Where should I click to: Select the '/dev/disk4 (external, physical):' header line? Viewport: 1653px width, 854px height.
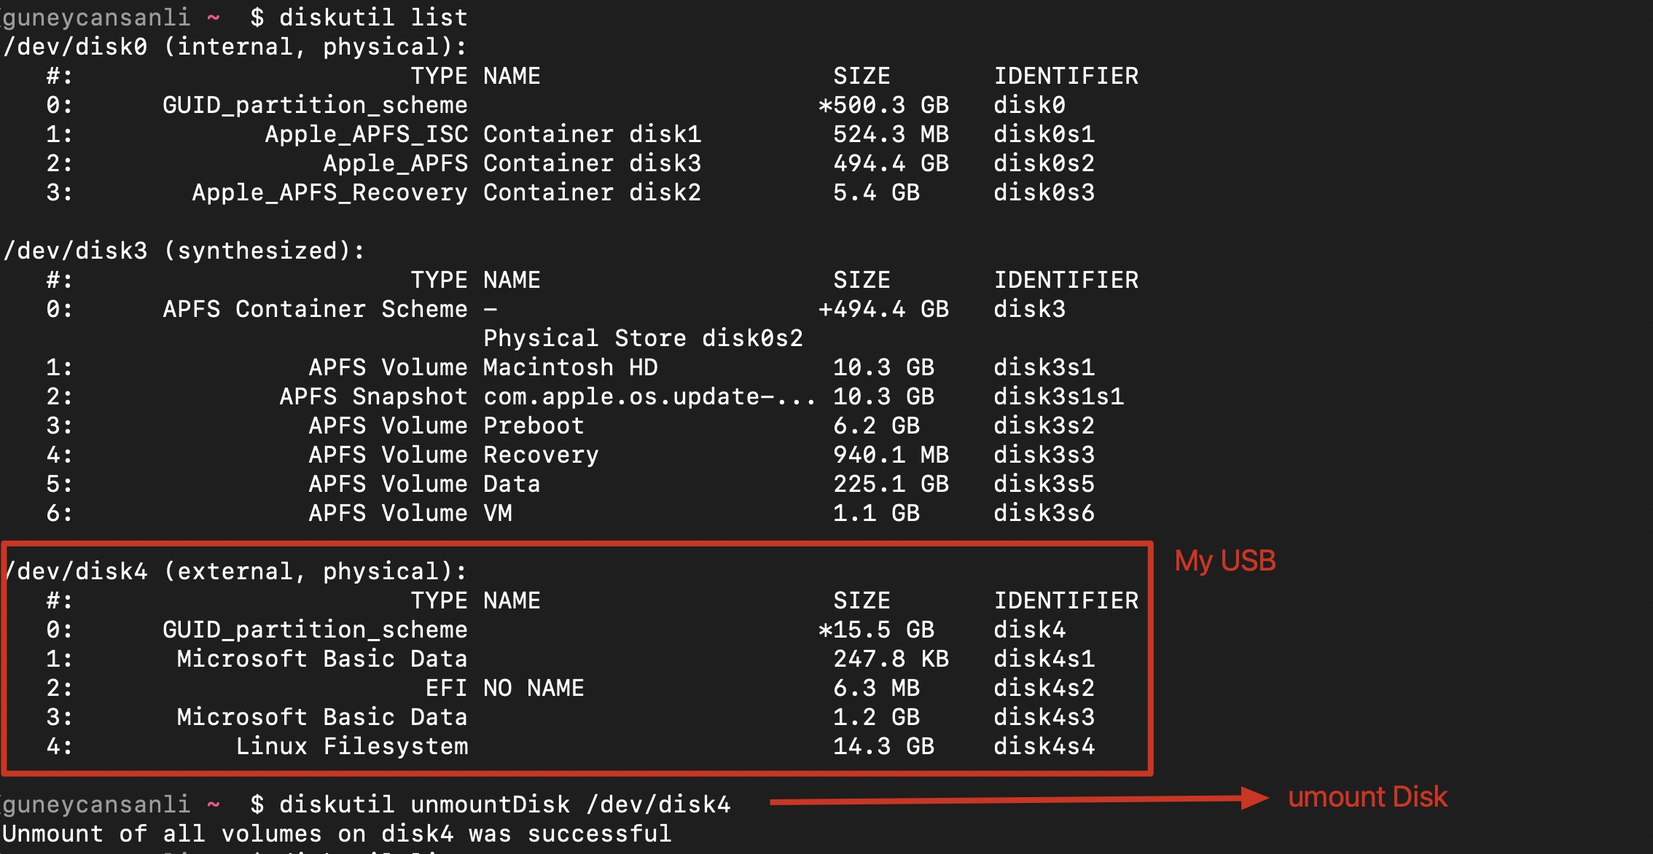[235, 571]
